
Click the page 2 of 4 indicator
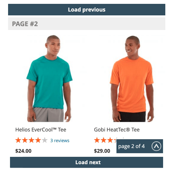click(x=131, y=146)
